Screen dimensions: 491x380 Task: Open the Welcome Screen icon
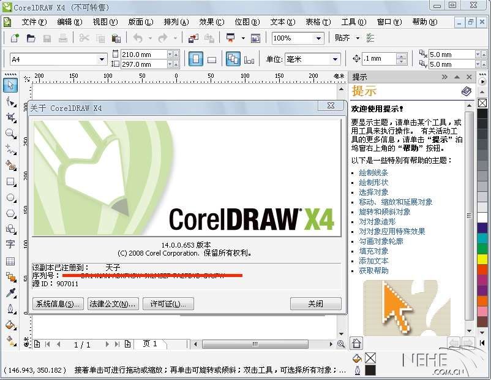(255, 38)
